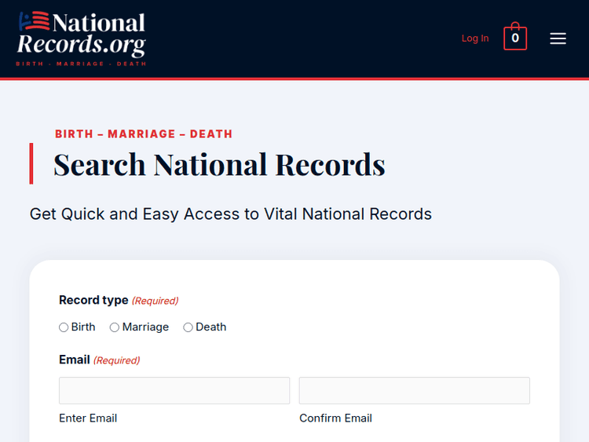
Task: Select the Death record type
Action: [188, 327]
